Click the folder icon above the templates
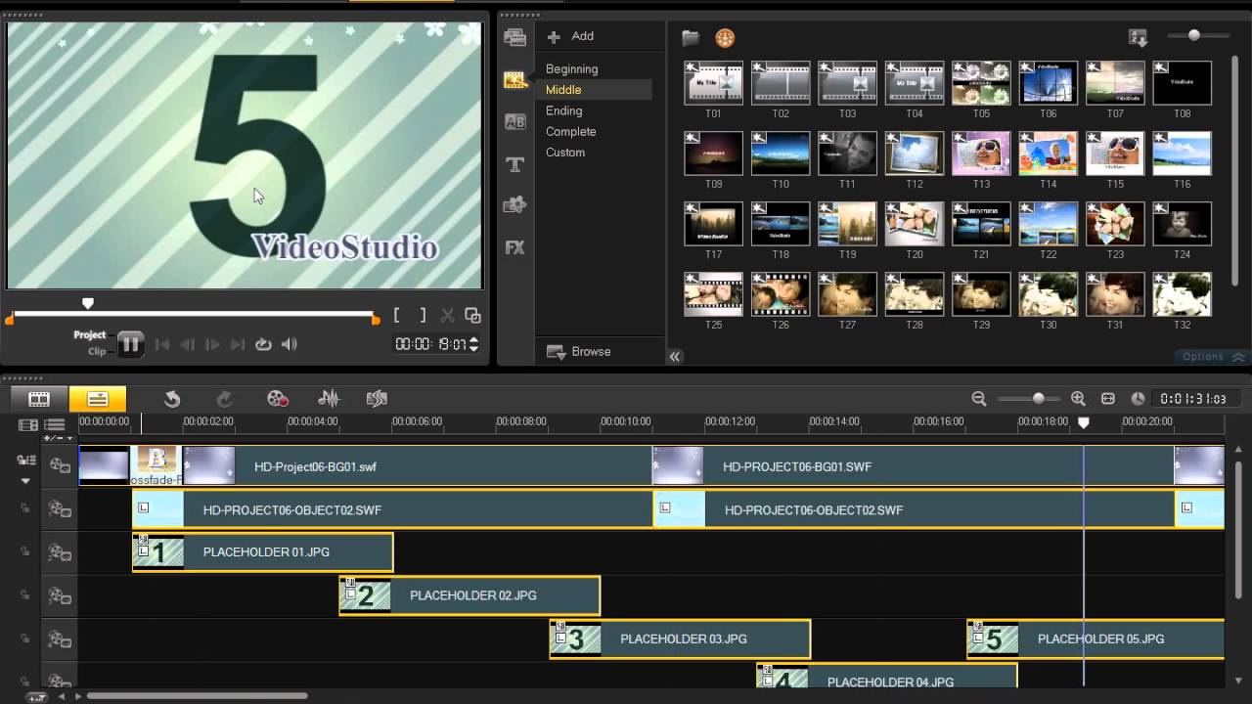This screenshot has height=704, width=1252. [x=691, y=38]
